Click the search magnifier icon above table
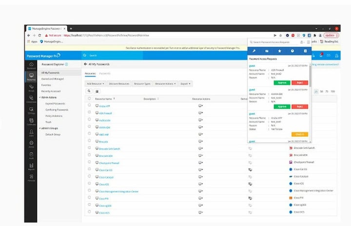The height and width of the screenshot is (226, 351). point(89,91)
